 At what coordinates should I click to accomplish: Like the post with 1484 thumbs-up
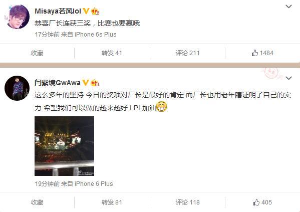[262, 53]
